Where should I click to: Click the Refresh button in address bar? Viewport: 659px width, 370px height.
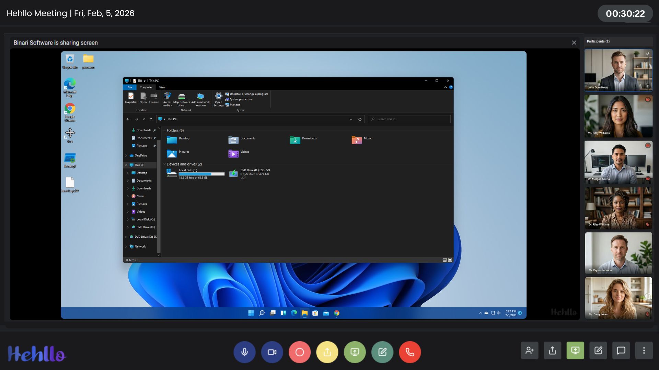click(360, 119)
